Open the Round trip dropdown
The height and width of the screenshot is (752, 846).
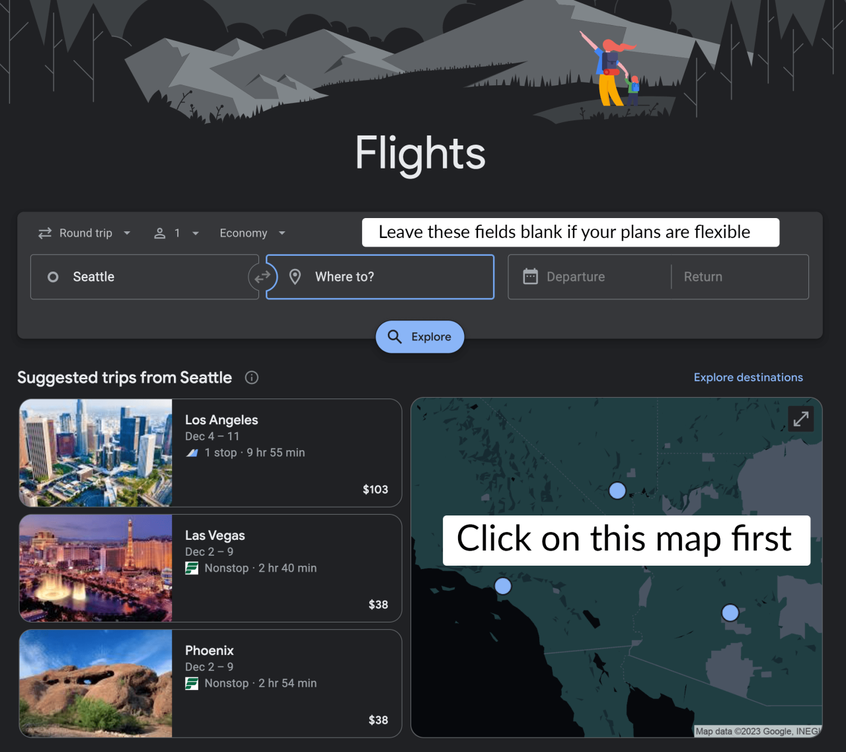point(85,233)
